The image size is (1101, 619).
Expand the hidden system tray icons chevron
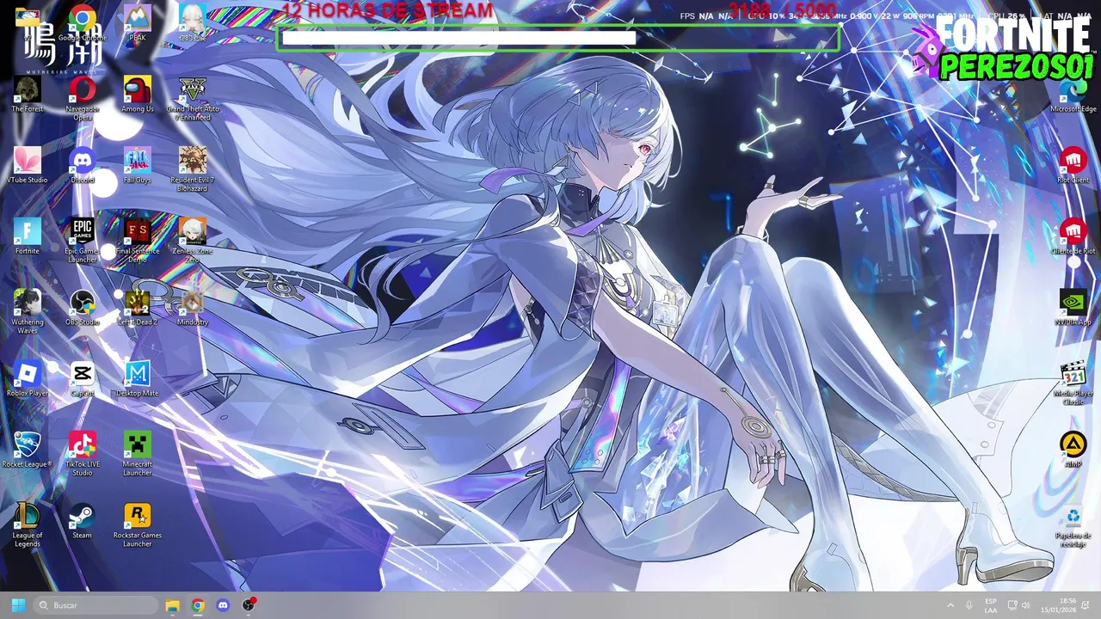[x=950, y=605]
